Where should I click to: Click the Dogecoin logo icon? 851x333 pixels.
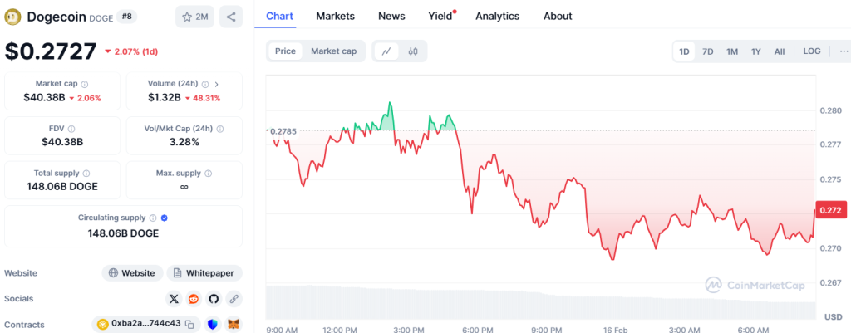(12, 17)
